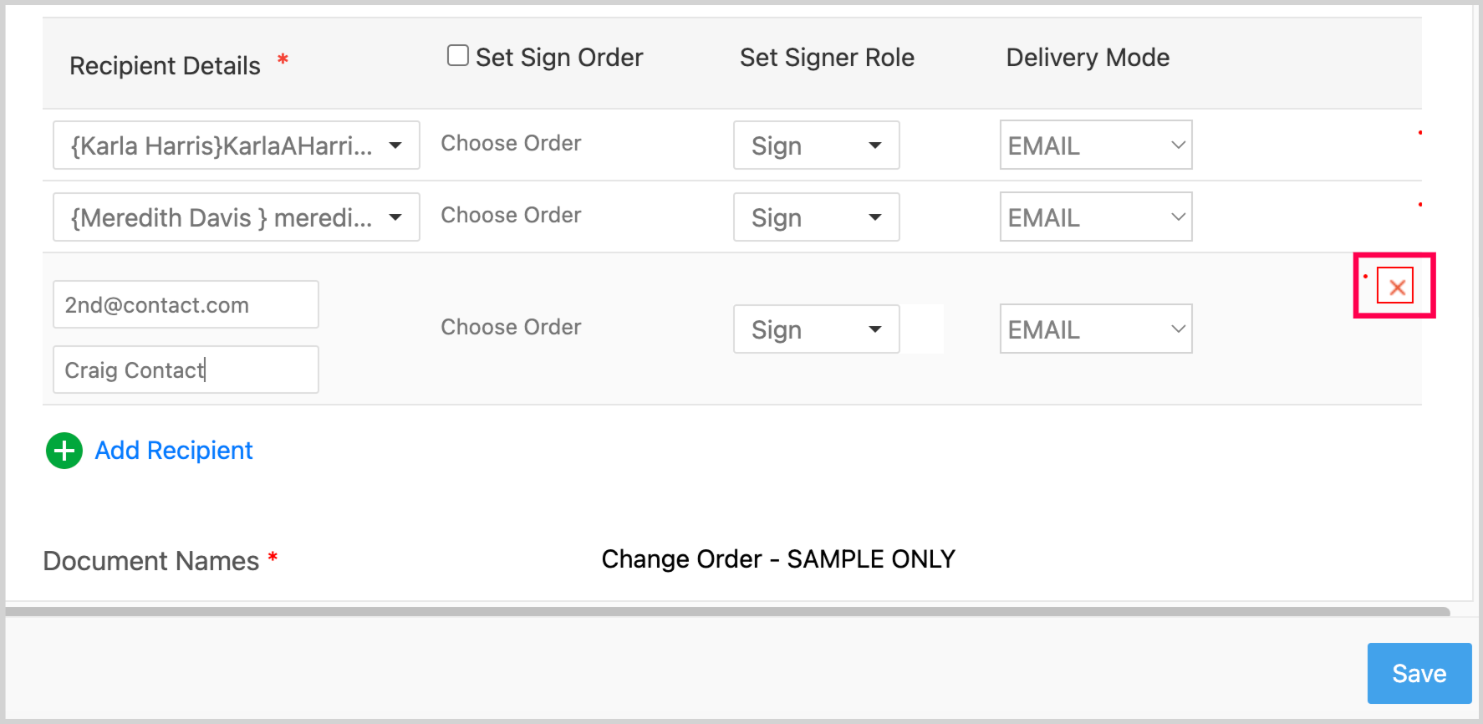1483x724 pixels.
Task: Open the Meredith Davis recipient dropdown
Action: pyautogui.click(x=236, y=217)
